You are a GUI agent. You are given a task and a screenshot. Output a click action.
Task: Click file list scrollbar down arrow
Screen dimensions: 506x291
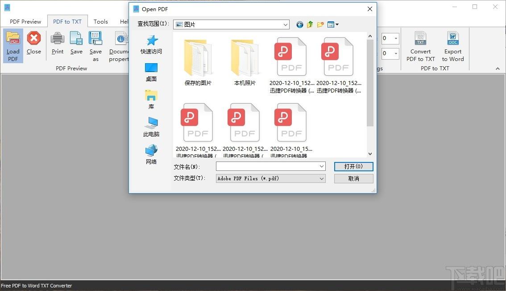370,154
